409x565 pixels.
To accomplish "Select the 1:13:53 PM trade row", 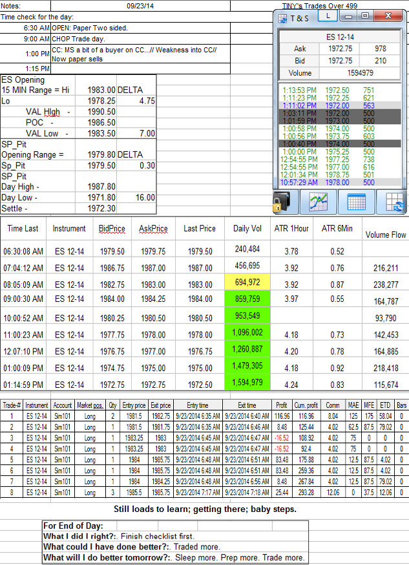I will click(339, 90).
